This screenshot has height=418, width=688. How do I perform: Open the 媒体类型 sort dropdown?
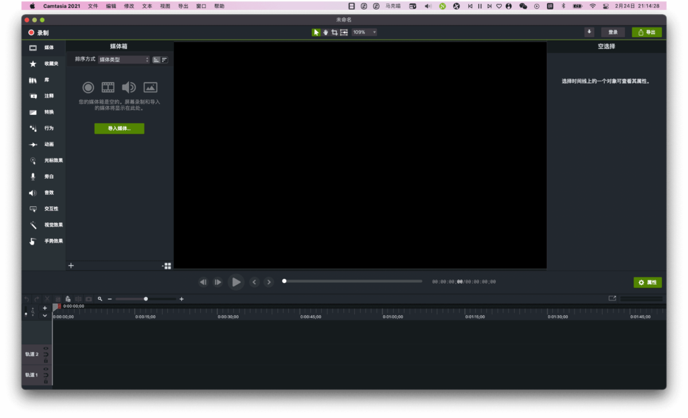pos(126,59)
